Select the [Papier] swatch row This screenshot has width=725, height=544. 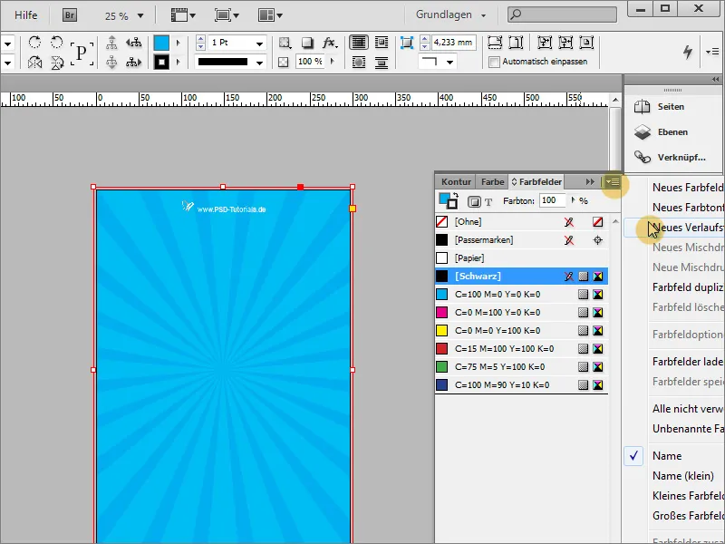point(521,258)
